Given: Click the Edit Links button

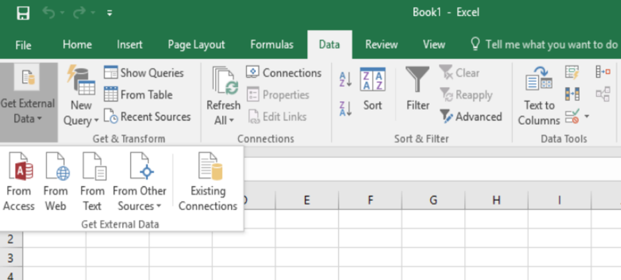Looking at the screenshot, I should pyautogui.click(x=277, y=117).
